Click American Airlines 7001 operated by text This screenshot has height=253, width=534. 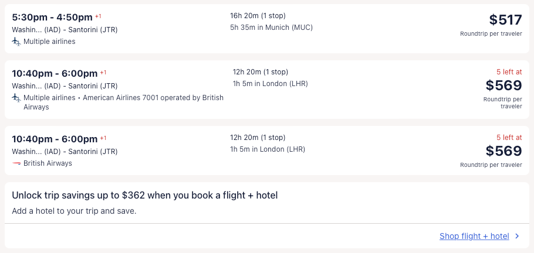141,98
